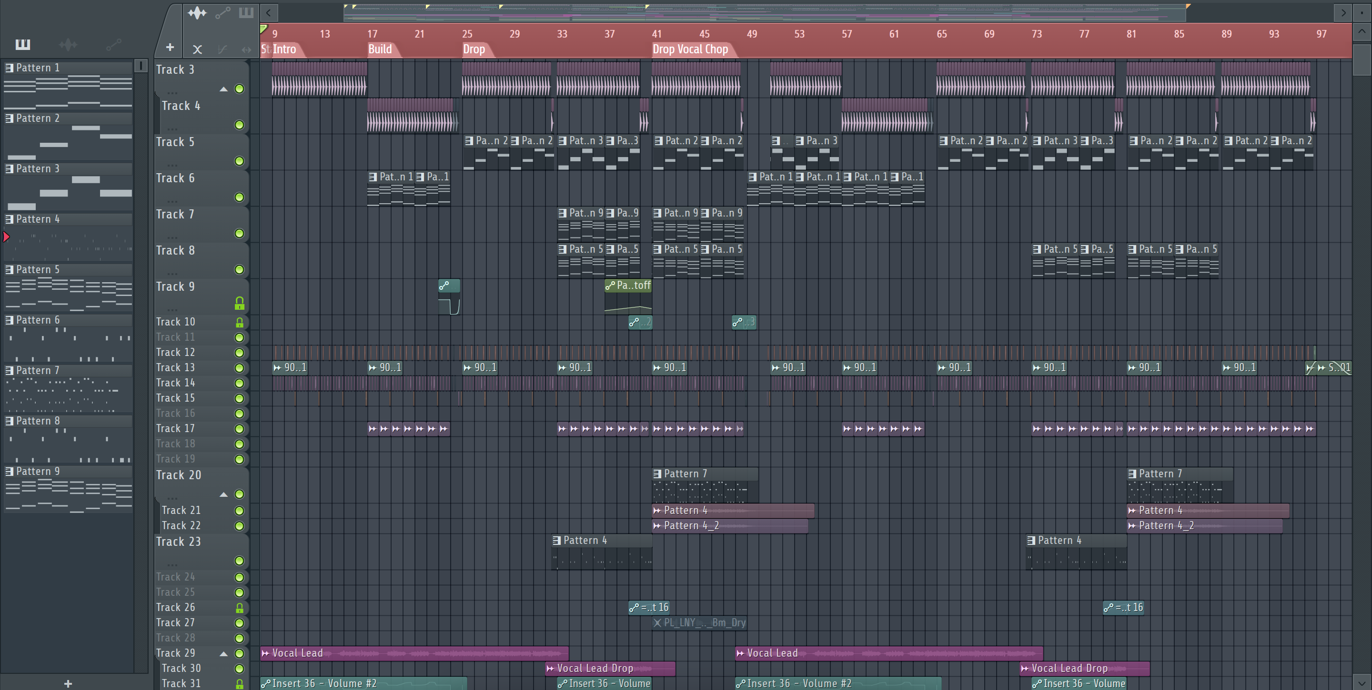This screenshot has width=1372, height=690.
Task: Show pattern clips in the picker panel
Action: click(x=22, y=45)
